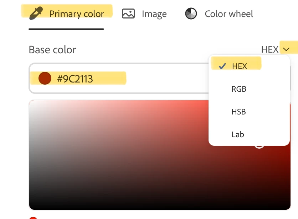Viewport: 298px width, 219px height.
Task: Click the HEX format label beside the chevron
Action: point(270,49)
